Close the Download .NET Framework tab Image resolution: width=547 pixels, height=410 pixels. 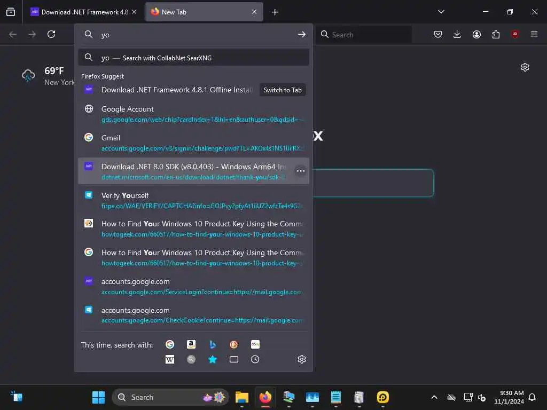pyautogui.click(x=134, y=12)
